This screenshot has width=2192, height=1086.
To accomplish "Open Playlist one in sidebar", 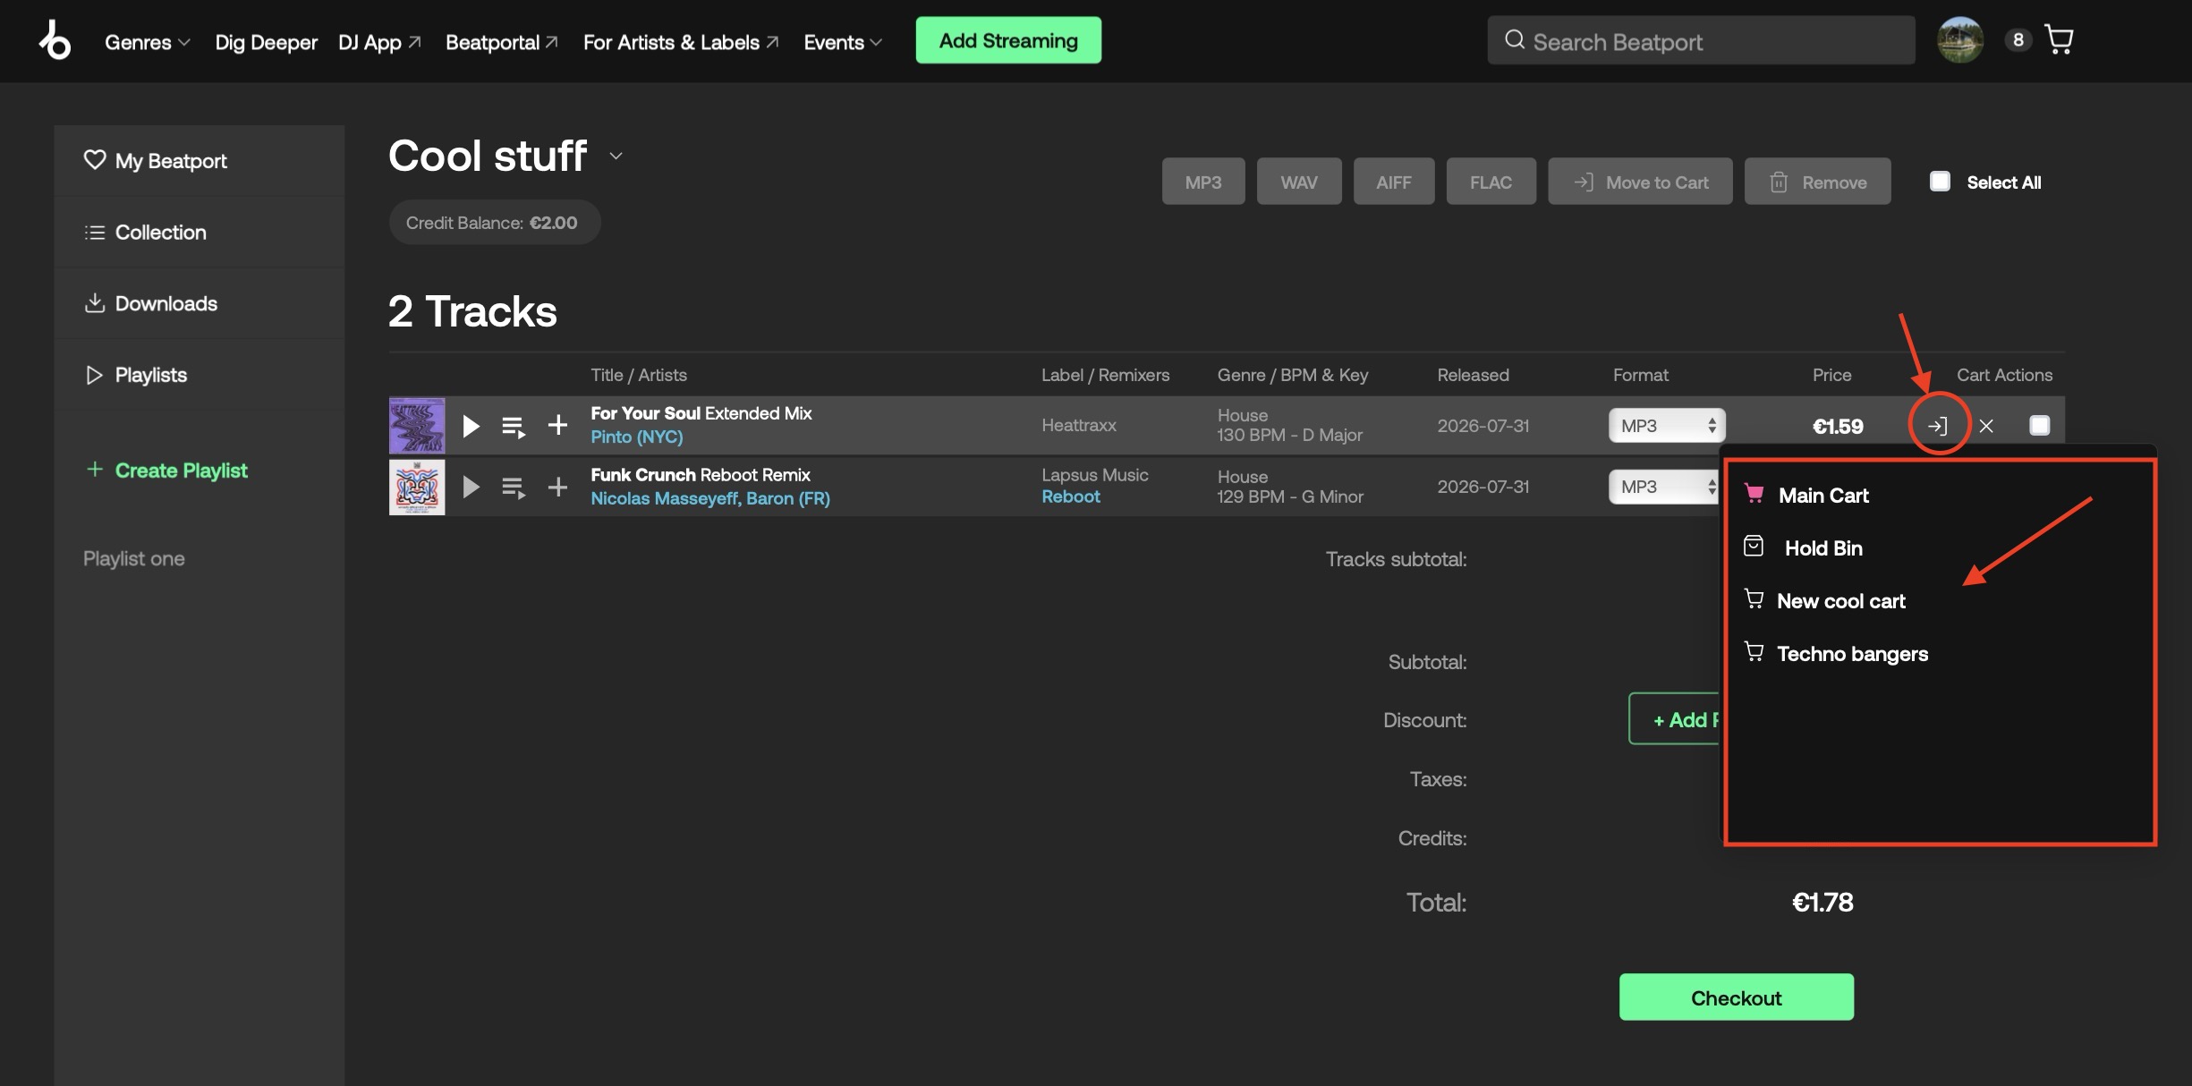I will [134, 559].
